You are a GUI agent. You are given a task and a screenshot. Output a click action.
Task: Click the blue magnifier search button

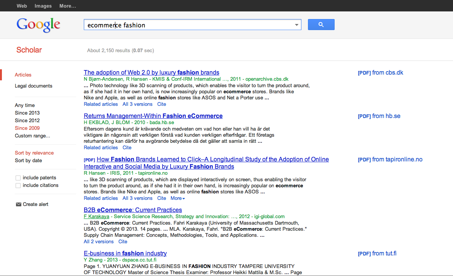pyautogui.click(x=321, y=25)
